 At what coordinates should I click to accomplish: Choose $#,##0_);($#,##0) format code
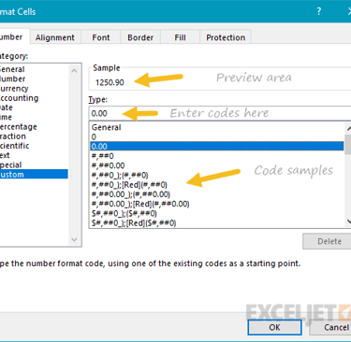217,213
